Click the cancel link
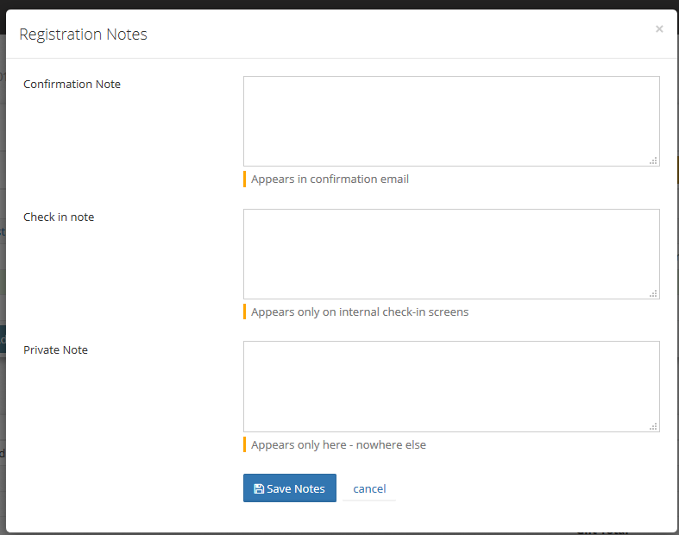The height and width of the screenshot is (535, 679). [369, 488]
